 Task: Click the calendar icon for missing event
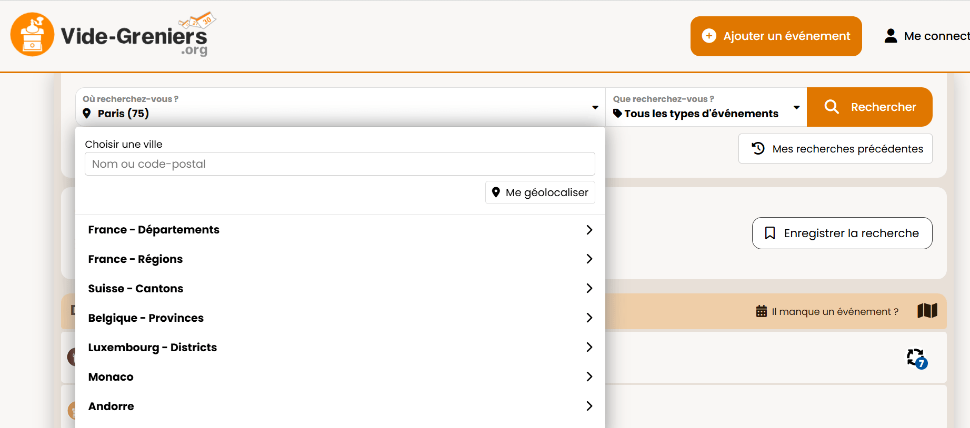click(x=761, y=311)
